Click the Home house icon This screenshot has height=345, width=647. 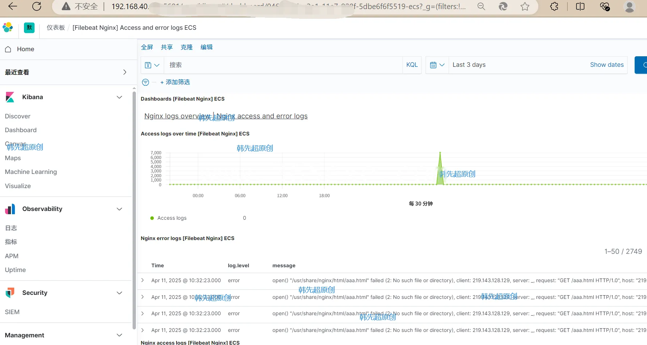coord(8,49)
